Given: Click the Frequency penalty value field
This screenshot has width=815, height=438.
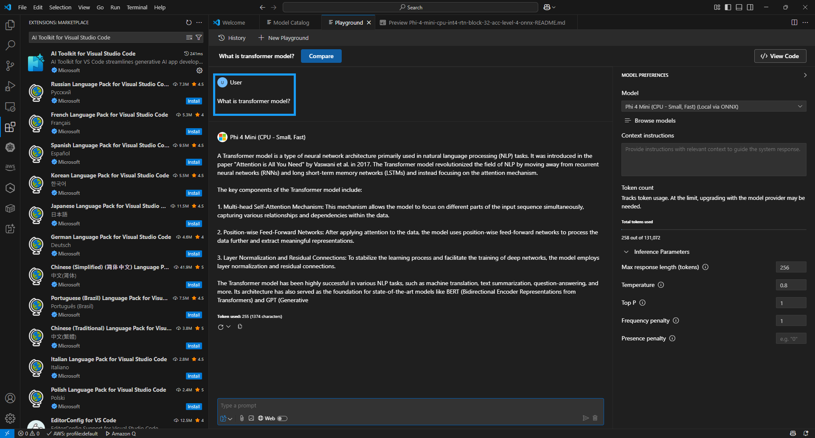Looking at the screenshot, I should [791, 321].
